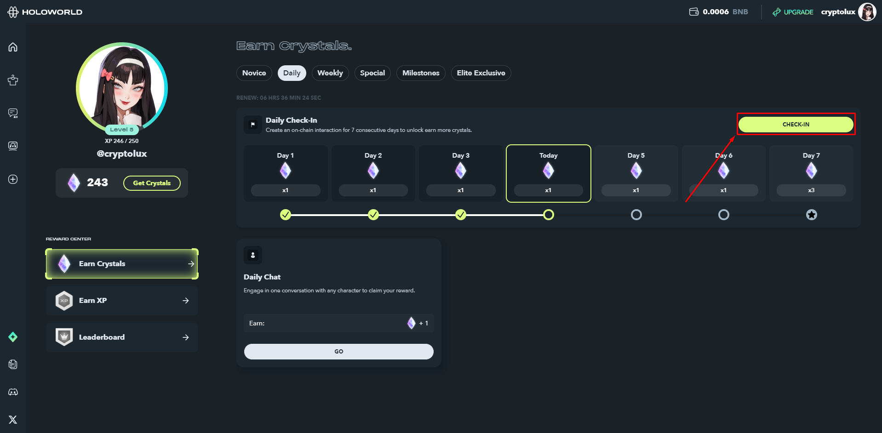Screen dimensions: 882x433
Task: Click the Today check-in card
Action: pos(549,173)
